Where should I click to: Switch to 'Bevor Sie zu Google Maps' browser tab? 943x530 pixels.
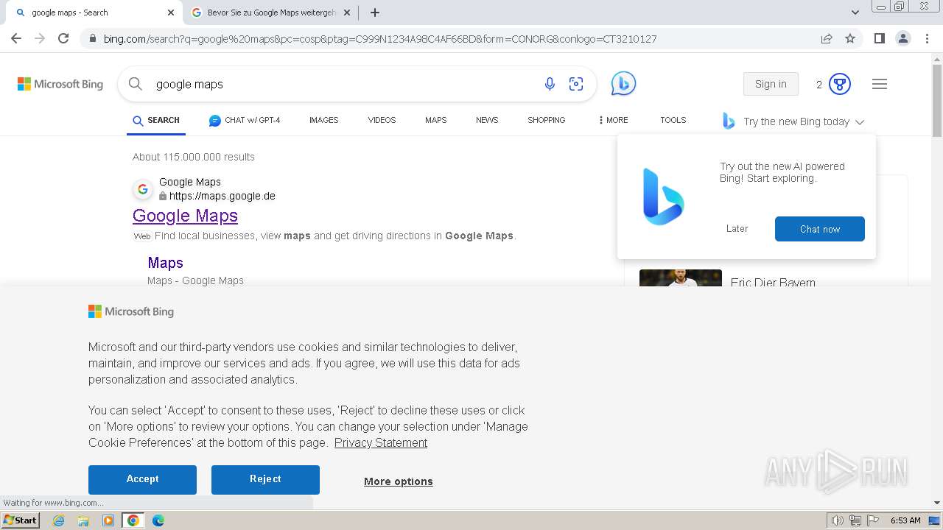[270, 13]
